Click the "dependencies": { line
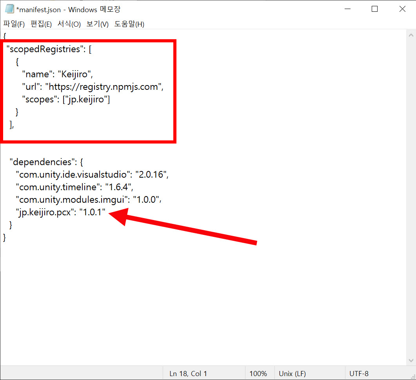 pos(46,162)
